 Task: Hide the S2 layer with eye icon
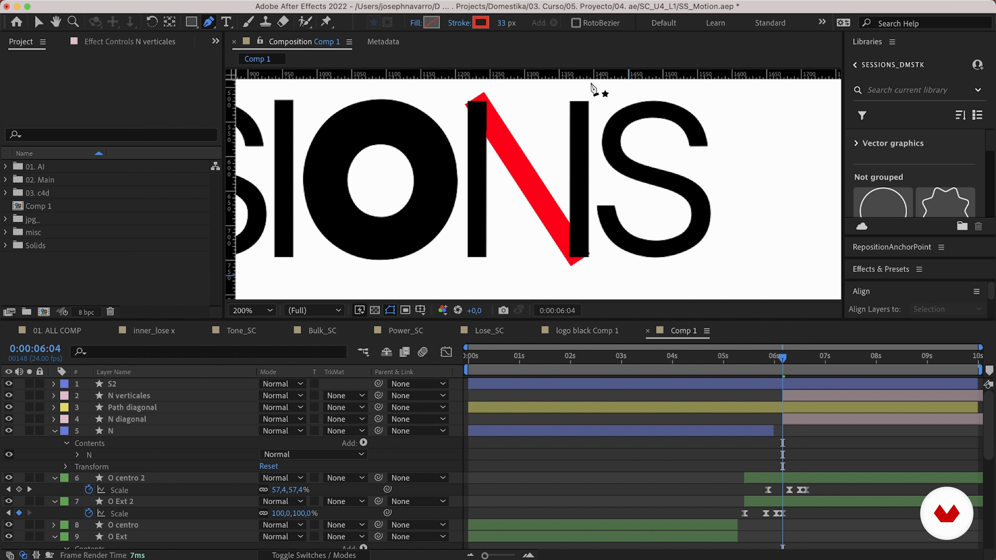pos(9,383)
